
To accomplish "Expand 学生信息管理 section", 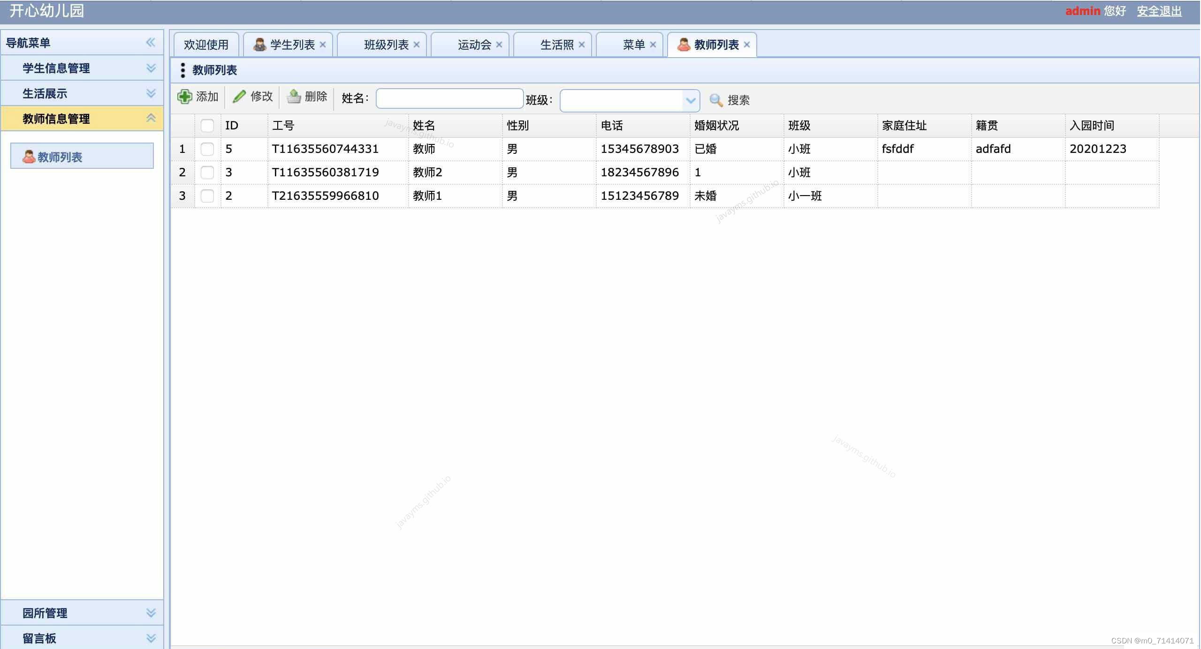I will [x=56, y=68].
